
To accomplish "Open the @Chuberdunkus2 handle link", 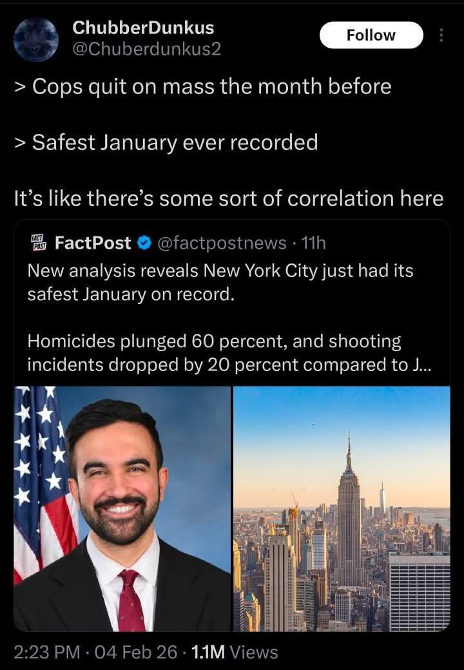I will pos(147,49).
